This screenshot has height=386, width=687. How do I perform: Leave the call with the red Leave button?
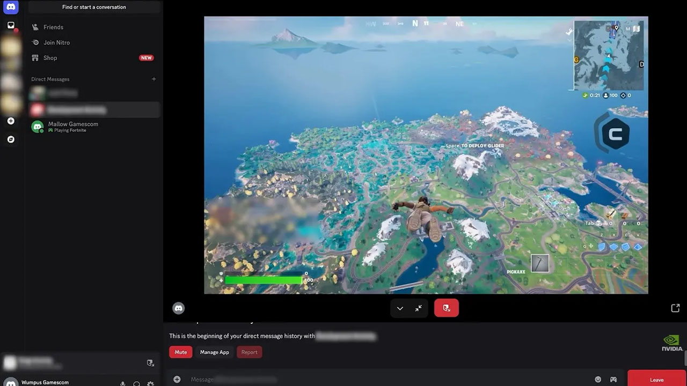coord(656,379)
